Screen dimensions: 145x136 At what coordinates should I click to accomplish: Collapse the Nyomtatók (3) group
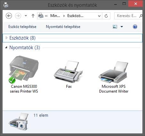coord(6,47)
